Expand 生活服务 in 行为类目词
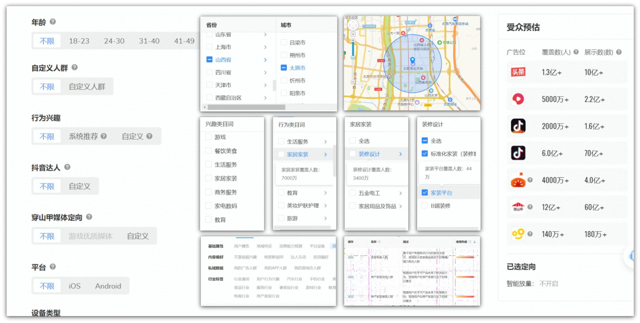The image size is (640, 323). 325,141
